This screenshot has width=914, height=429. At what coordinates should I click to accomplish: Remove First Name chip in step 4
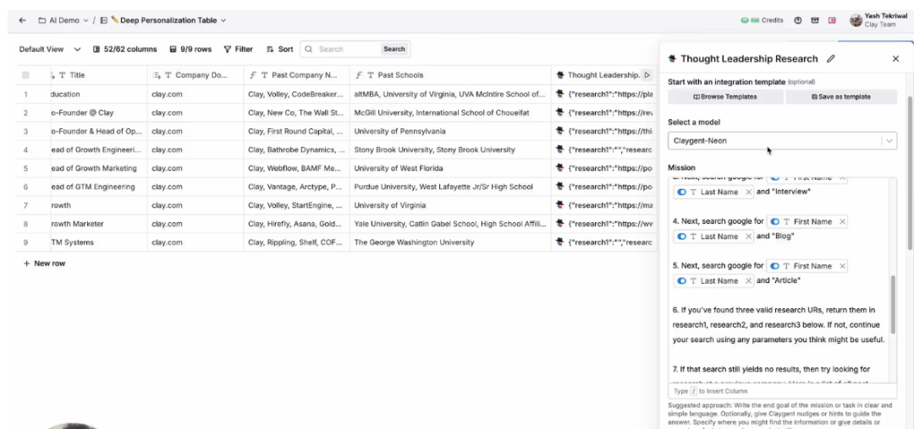click(842, 221)
